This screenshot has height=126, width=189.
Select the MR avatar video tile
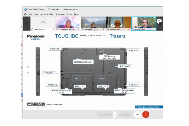[x=43, y=24]
